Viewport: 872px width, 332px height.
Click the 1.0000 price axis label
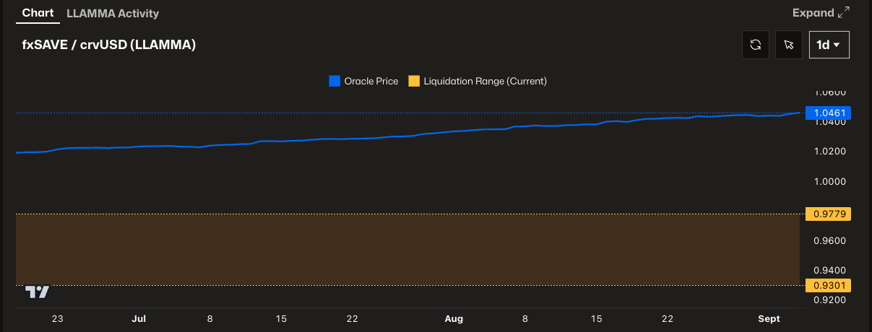pos(829,181)
